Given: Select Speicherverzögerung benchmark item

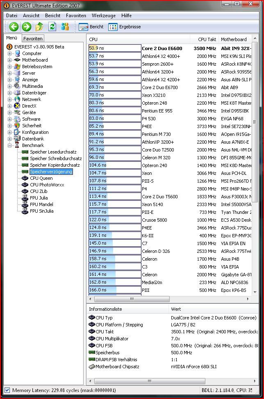Looking at the screenshot, I should [x=51, y=172].
